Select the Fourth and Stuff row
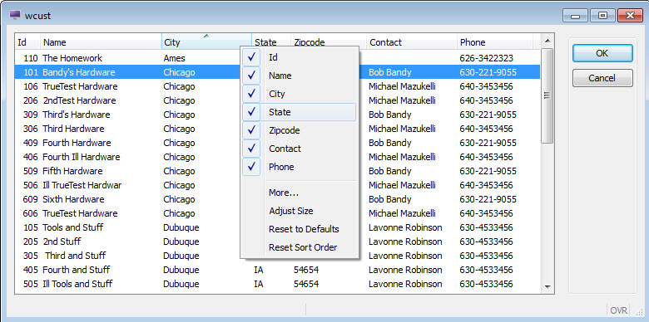The width and height of the screenshot is (649, 322). point(277,270)
